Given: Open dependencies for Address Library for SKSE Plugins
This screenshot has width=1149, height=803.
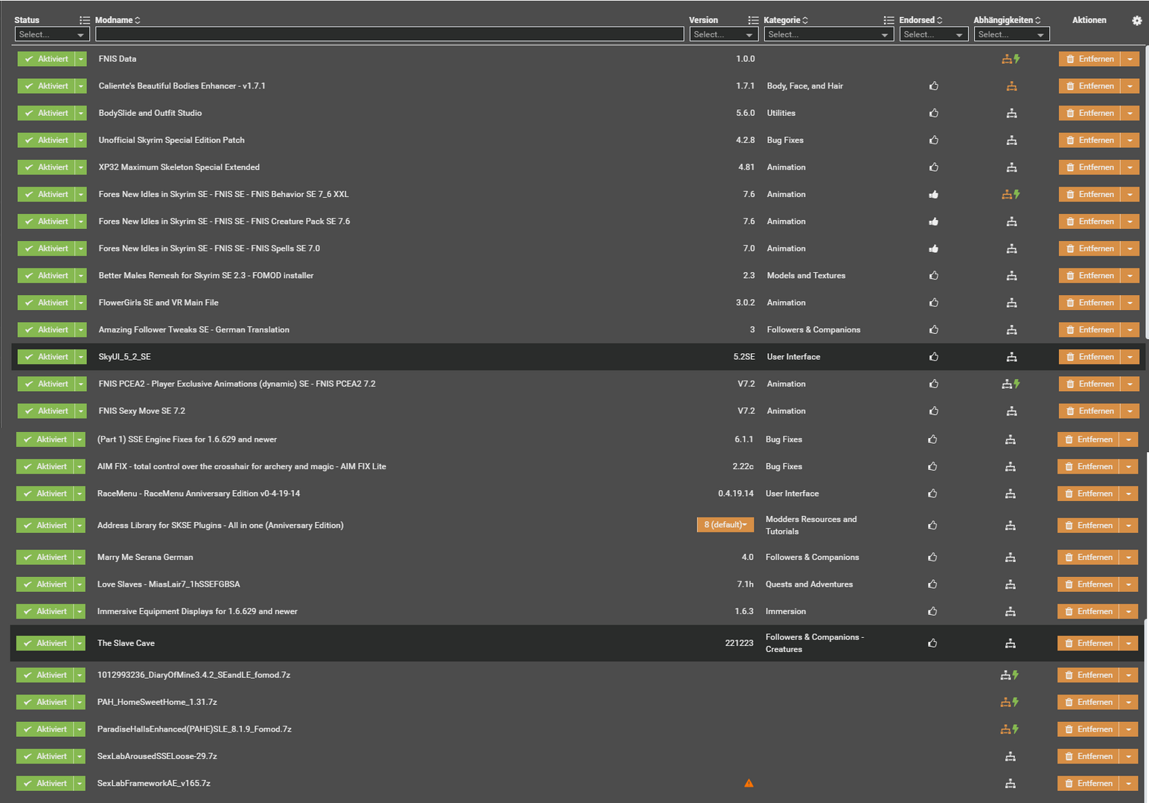Looking at the screenshot, I should [1010, 526].
